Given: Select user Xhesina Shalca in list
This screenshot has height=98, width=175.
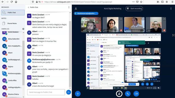Looking at the screenshot, I should [12, 94].
